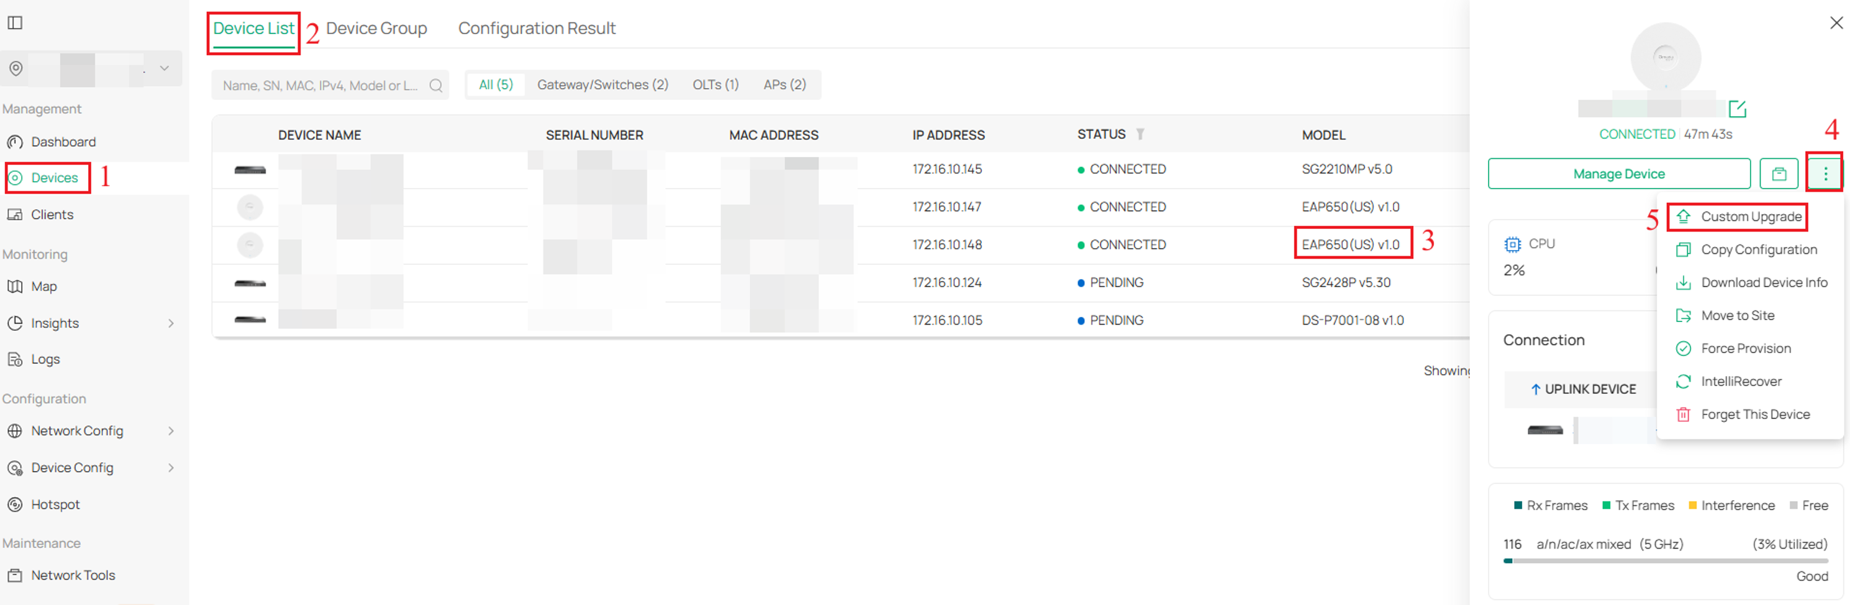The height and width of the screenshot is (605, 1850).
Task: Click the SG2210MP switch device icon
Action: pyautogui.click(x=250, y=170)
